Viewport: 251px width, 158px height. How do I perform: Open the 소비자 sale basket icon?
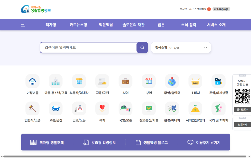(195, 81)
